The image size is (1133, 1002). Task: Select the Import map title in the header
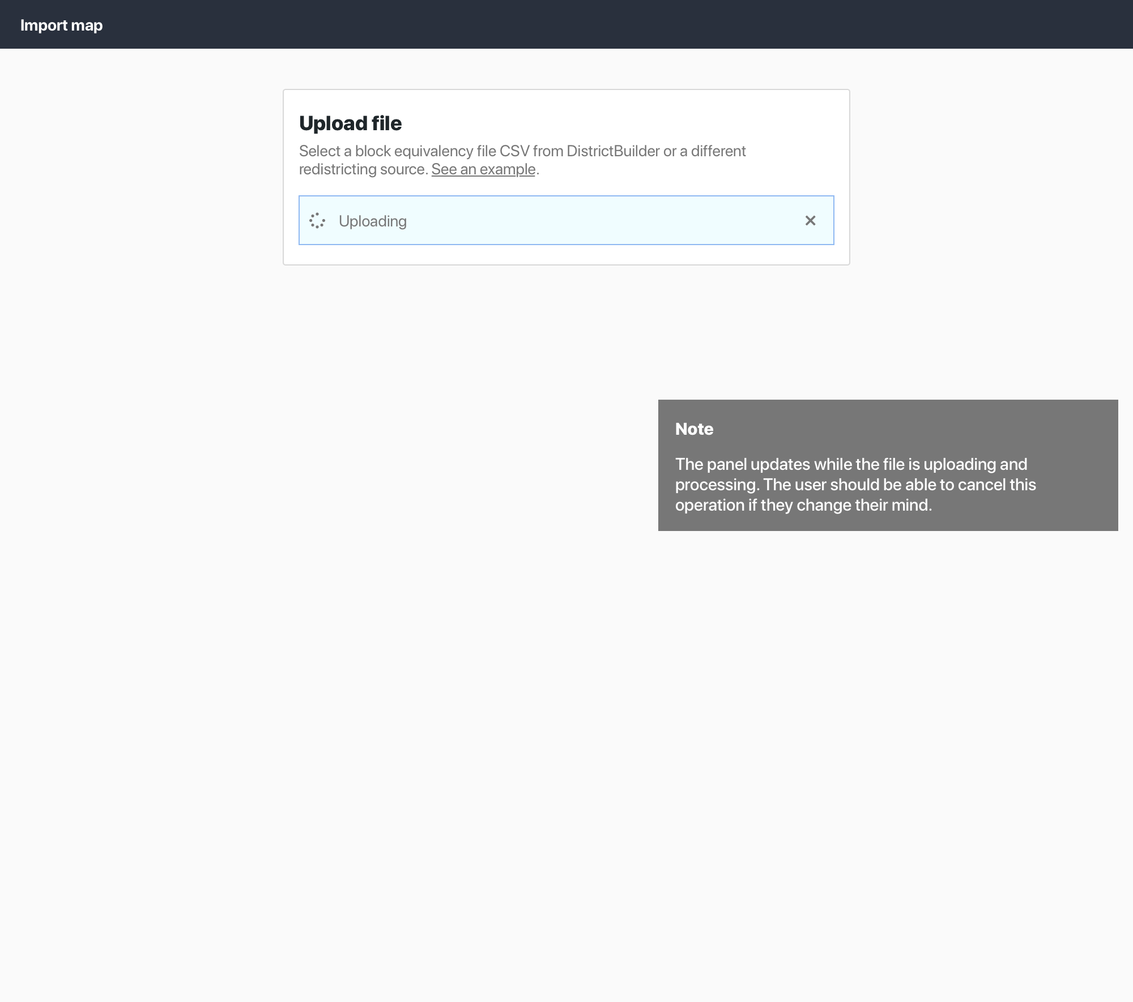click(62, 24)
